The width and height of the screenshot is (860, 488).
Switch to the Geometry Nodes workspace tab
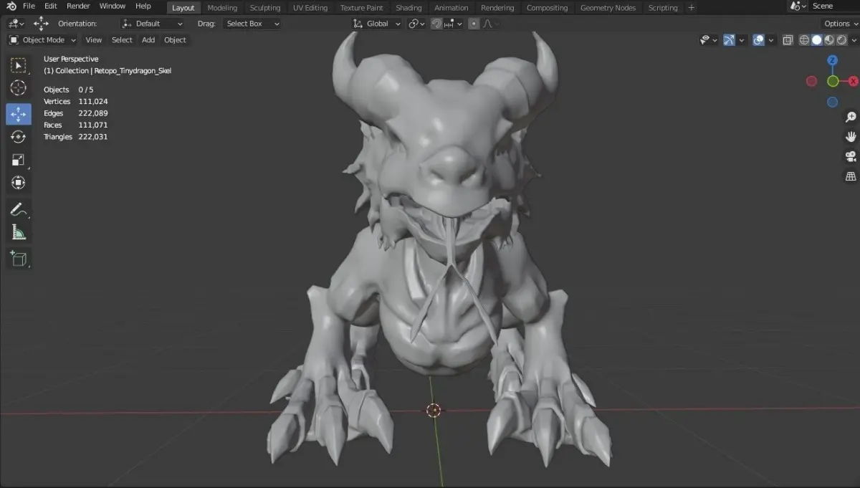[x=608, y=8]
